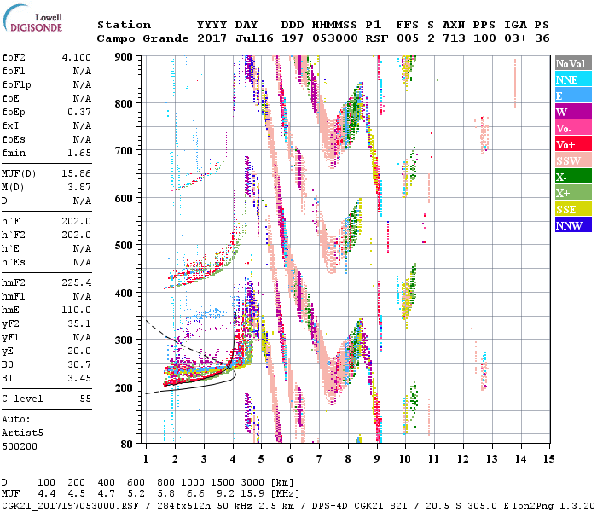Click the foF2 value 4.100
Screen dimensions: 597x512
[x=77, y=56]
